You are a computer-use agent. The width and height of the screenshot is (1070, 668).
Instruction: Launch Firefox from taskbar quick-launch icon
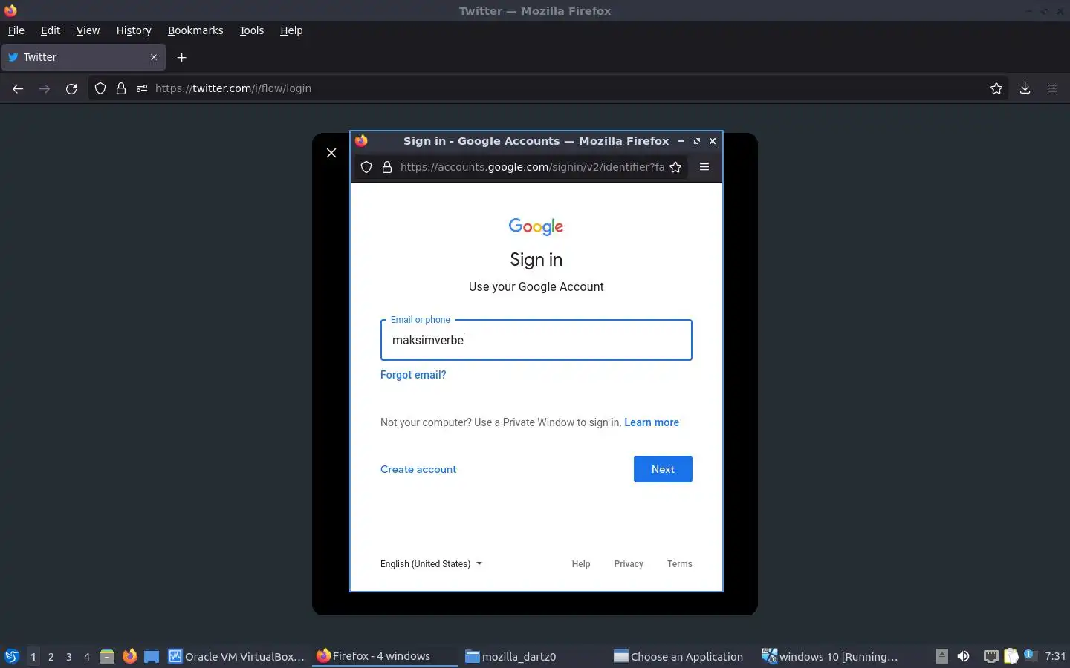[129, 656]
